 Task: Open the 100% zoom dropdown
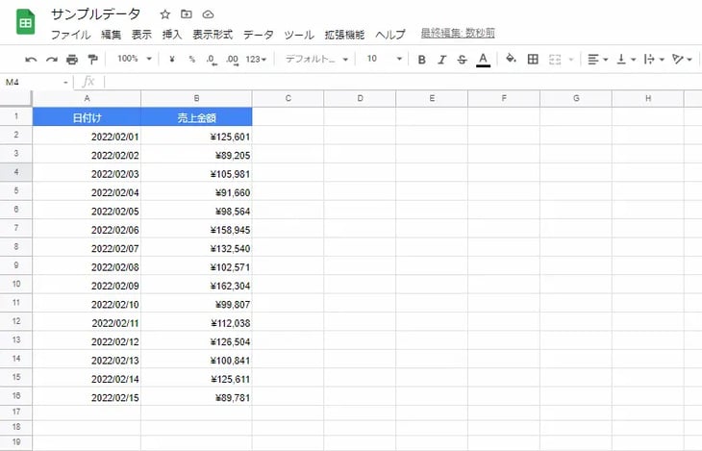(133, 60)
